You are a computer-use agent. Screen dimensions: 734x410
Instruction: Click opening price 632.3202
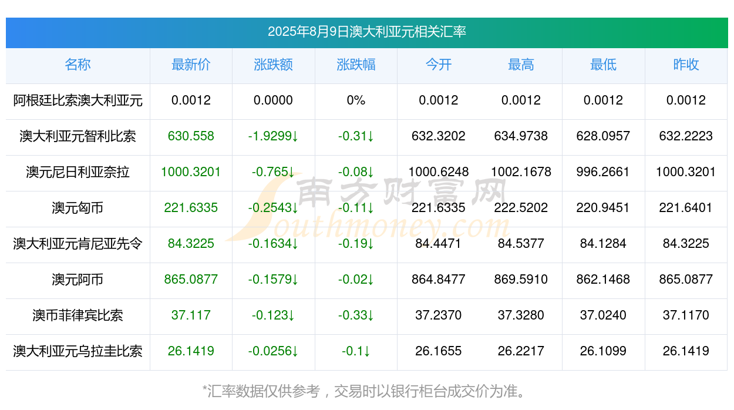coord(439,136)
